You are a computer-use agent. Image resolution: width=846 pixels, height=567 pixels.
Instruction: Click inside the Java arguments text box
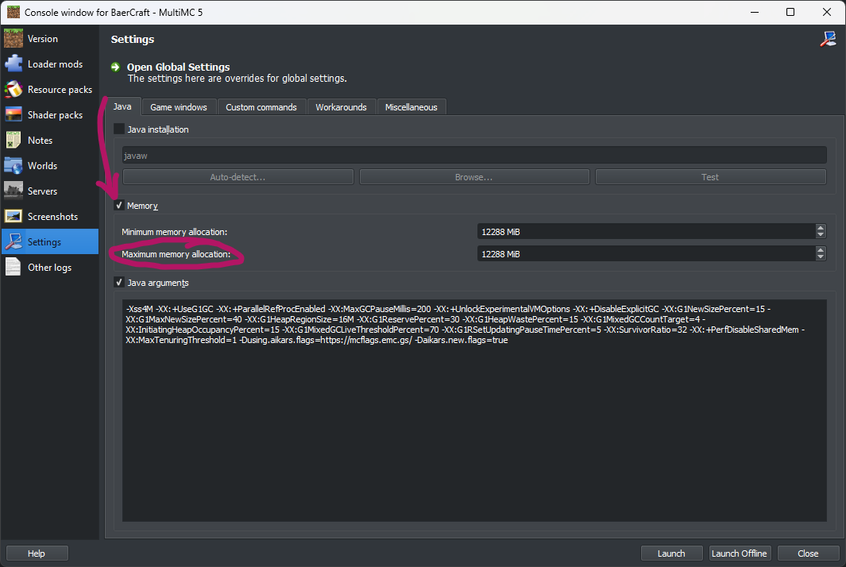[474, 410]
